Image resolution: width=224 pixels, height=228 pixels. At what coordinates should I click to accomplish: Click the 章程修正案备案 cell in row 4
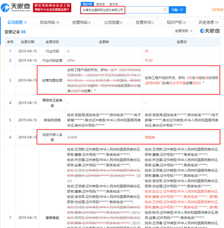point(52,103)
